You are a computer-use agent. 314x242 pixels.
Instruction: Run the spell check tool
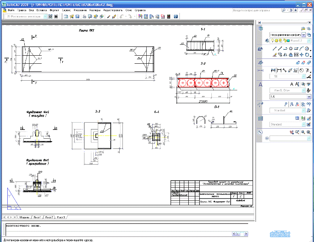coord(309,84)
